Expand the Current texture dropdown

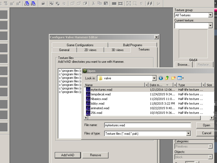click(210, 26)
